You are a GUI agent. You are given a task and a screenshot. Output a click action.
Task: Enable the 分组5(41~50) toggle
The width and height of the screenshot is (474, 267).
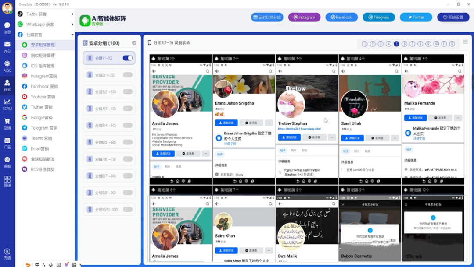128,126
